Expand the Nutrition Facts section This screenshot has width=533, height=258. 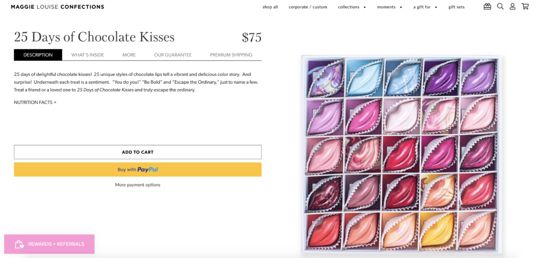pyautogui.click(x=35, y=102)
